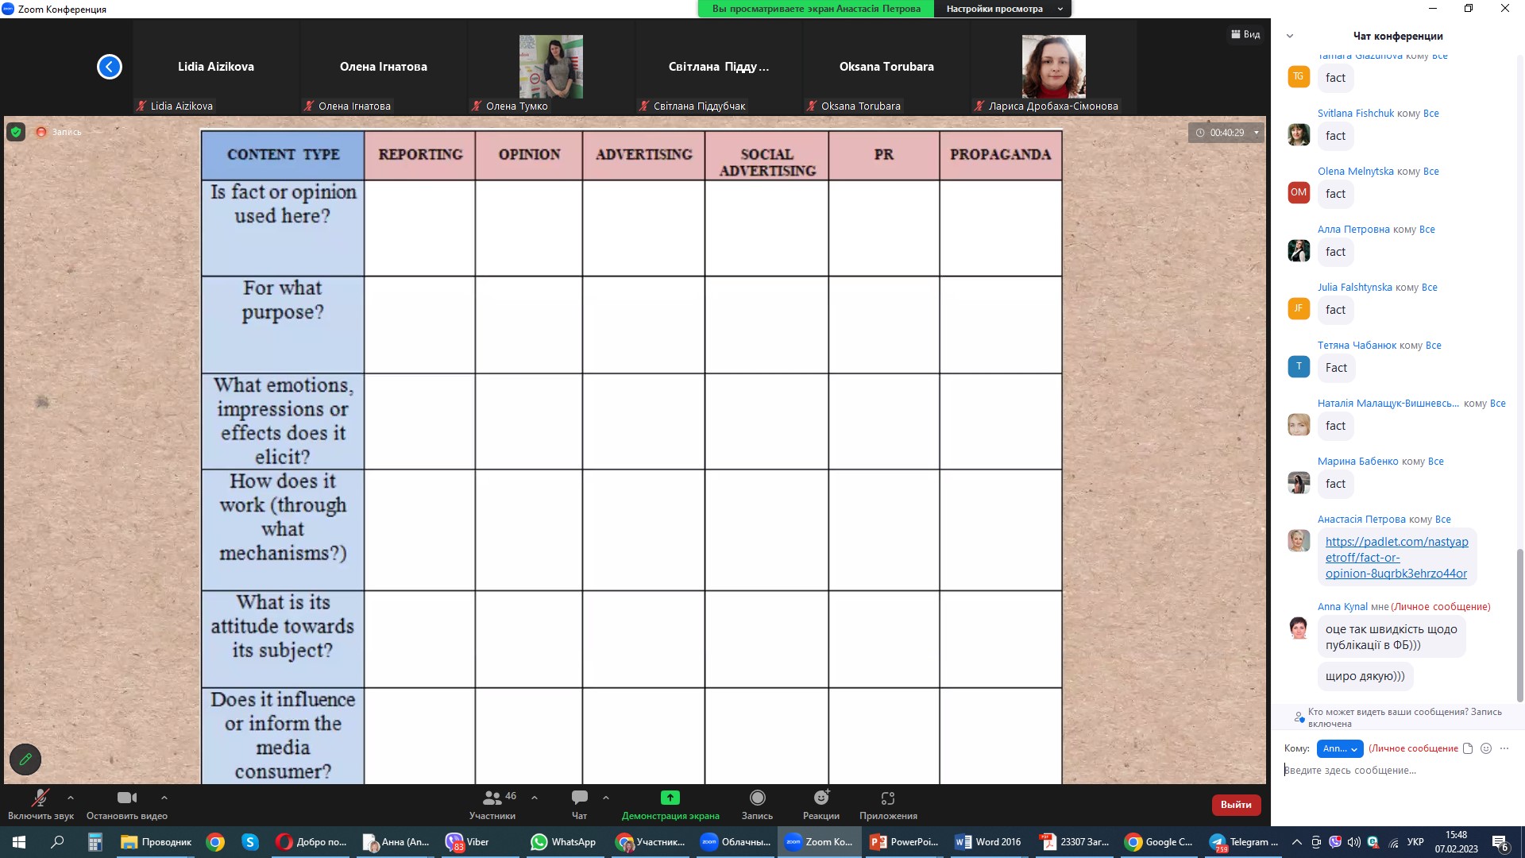Open emoji picker in chat box
Screen dimensions: 1525x858
1486,748
